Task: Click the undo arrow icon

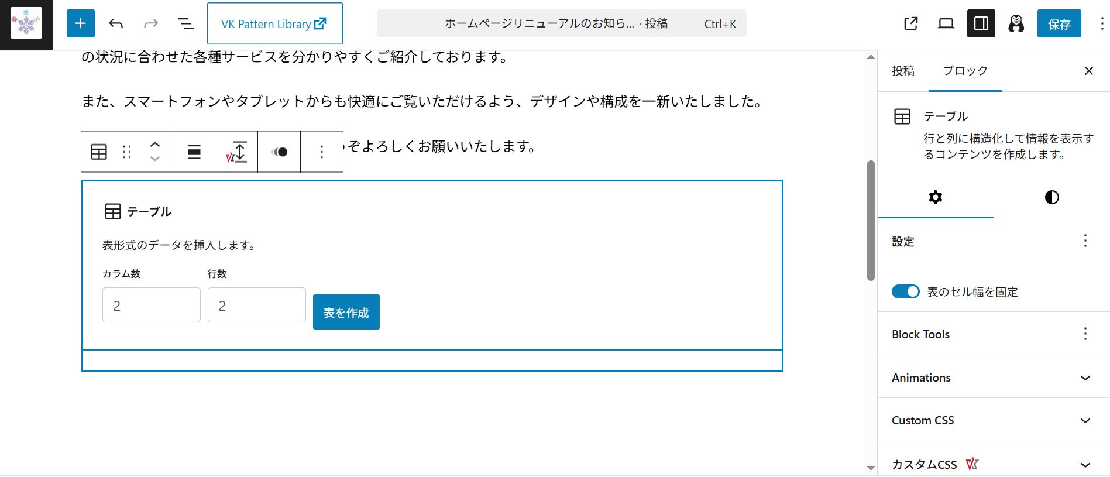Action: pyautogui.click(x=116, y=23)
